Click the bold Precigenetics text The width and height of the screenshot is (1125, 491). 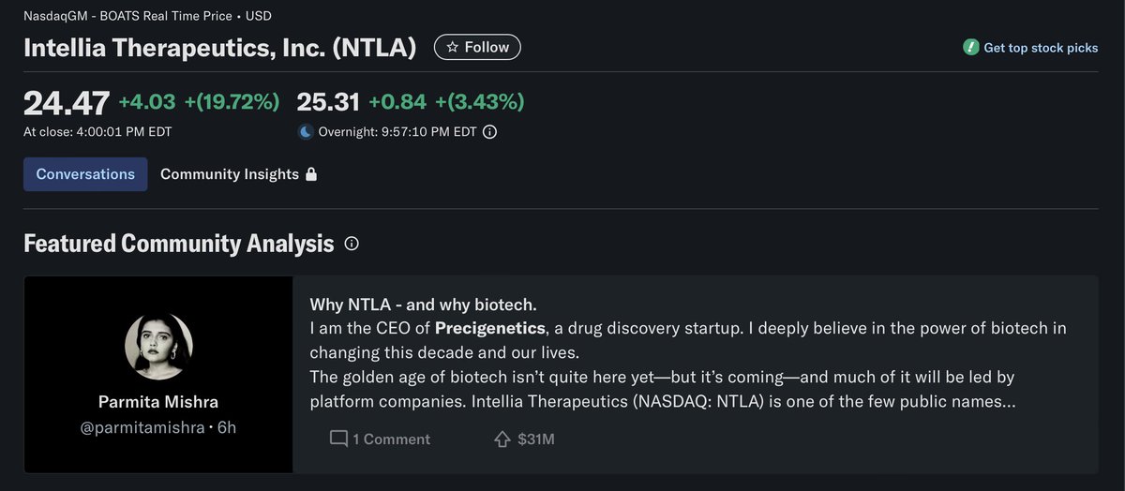tap(490, 328)
